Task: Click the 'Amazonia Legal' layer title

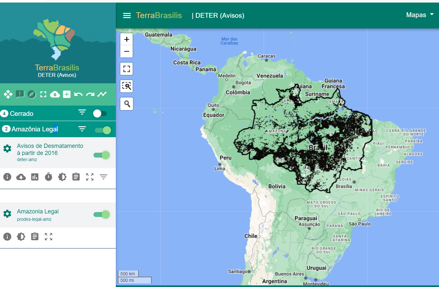Action: point(38,211)
